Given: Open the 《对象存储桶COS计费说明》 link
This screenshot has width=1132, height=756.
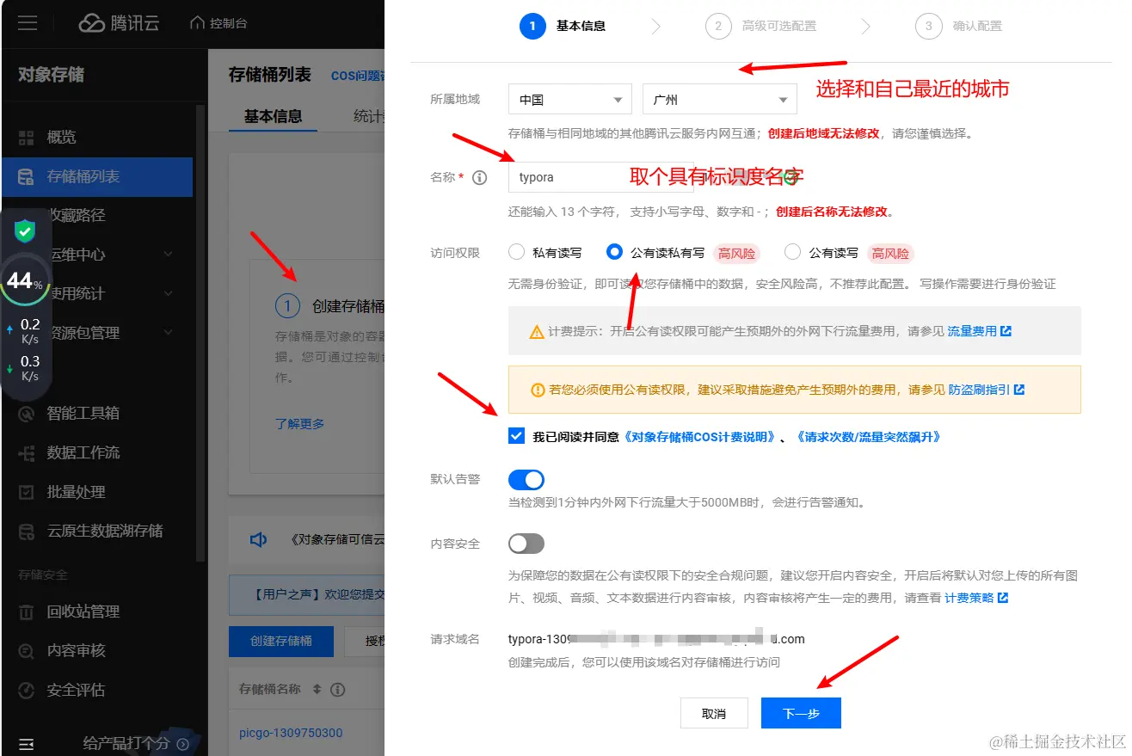Looking at the screenshot, I should (x=699, y=437).
